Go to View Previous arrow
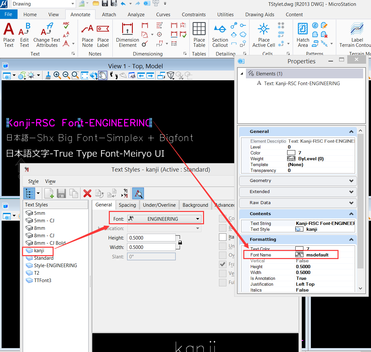 click(x=141, y=75)
